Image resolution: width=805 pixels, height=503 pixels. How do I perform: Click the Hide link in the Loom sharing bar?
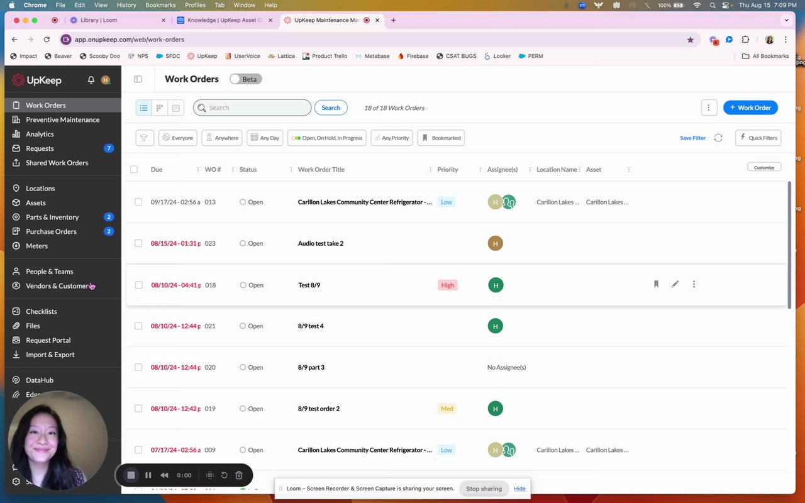(519, 489)
